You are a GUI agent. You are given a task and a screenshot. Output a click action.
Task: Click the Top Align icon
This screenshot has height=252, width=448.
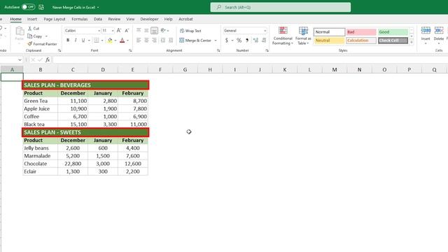coord(139,31)
